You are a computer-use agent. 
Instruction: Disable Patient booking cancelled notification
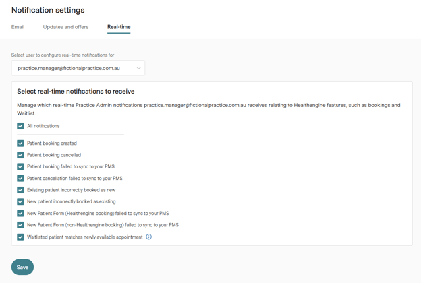tap(20, 155)
